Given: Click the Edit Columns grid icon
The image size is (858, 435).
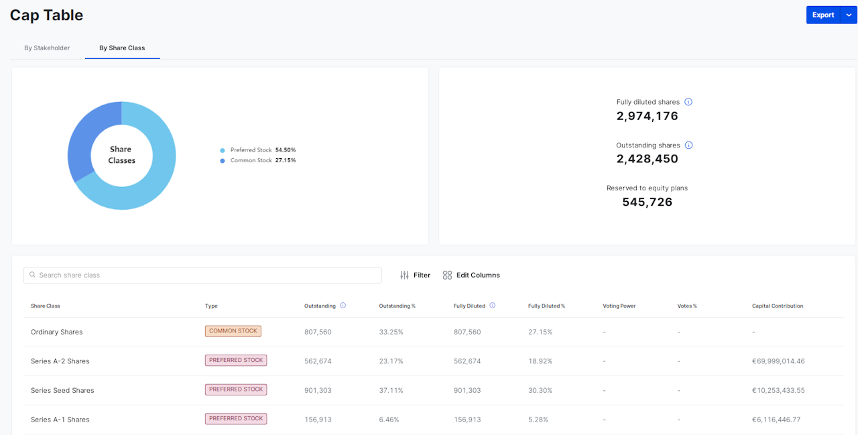Looking at the screenshot, I should tap(447, 275).
